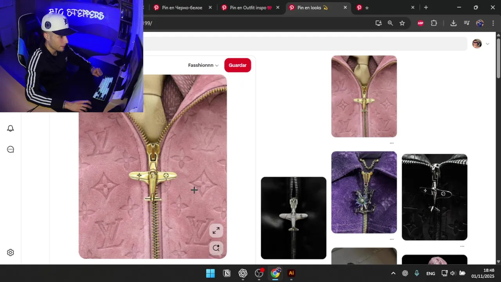This screenshot has height=282, width=501.
Task: Click the microphone icon in system tray
Action: [417, 273]
